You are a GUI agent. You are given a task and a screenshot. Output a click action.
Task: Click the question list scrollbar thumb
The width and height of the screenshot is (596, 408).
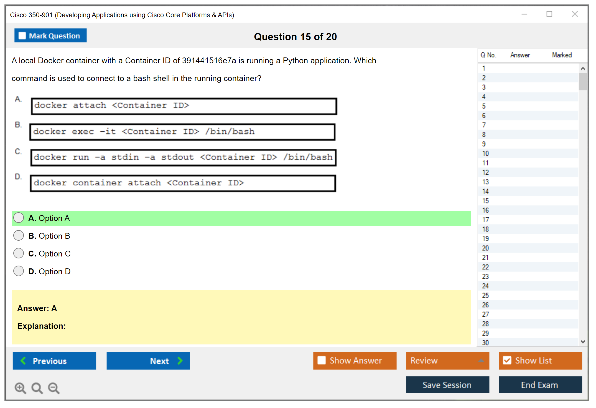[583, 81]
